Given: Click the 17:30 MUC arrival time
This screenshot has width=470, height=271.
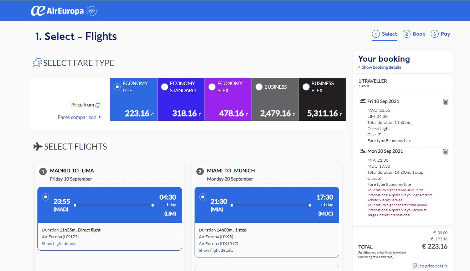Looking at the screenshot, I should pyautogui.click(x=325, y=197).
